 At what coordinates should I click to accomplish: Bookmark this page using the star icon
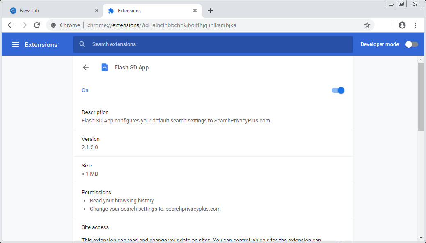[367, 25]
